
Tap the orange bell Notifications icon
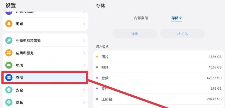coord(9,24)
